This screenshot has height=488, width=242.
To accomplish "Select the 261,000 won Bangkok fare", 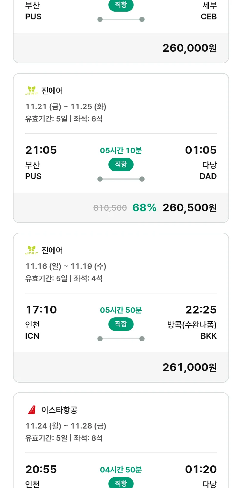I will click(x=189, y=367).
